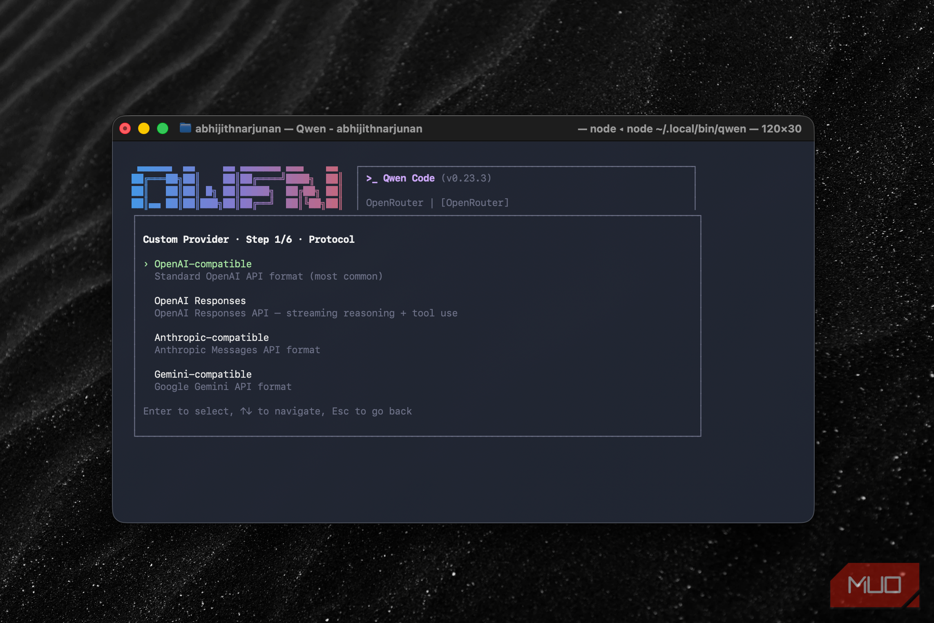This screenshot has height=623, width=934.
Task: Maximize the terminal with the green button
Action: pos(163,129)
